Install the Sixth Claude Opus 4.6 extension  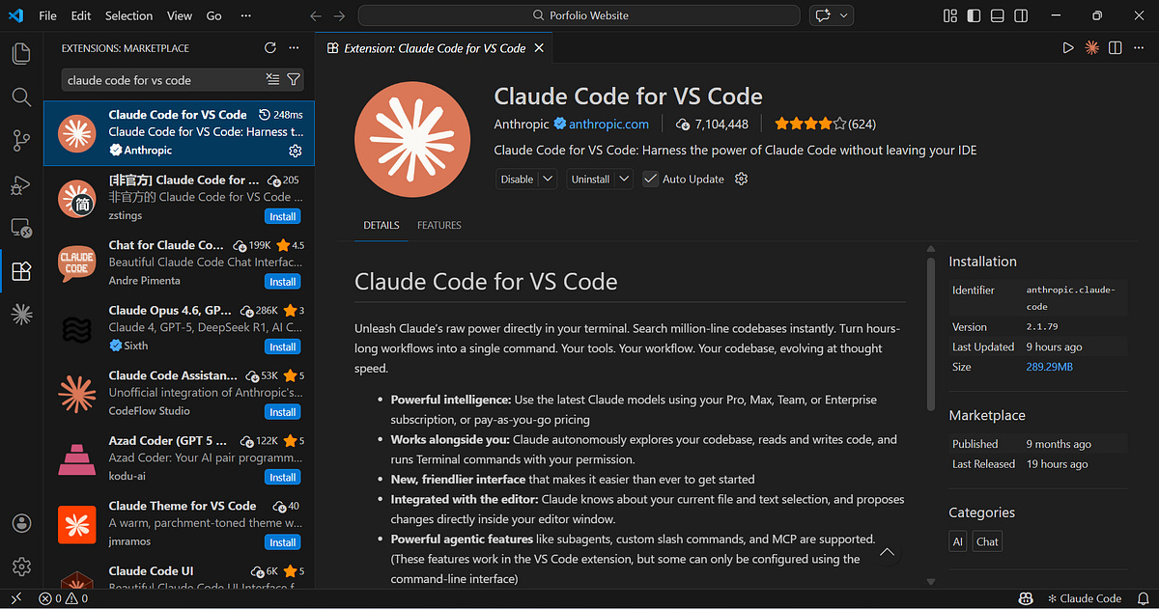[x=283, y=346]
